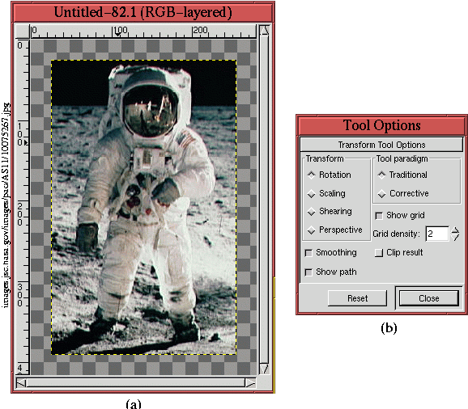The width and height of the screenshot is (468, 409).
Task: Click horizontal scrollbar left arrow
Action: (21, 383)
